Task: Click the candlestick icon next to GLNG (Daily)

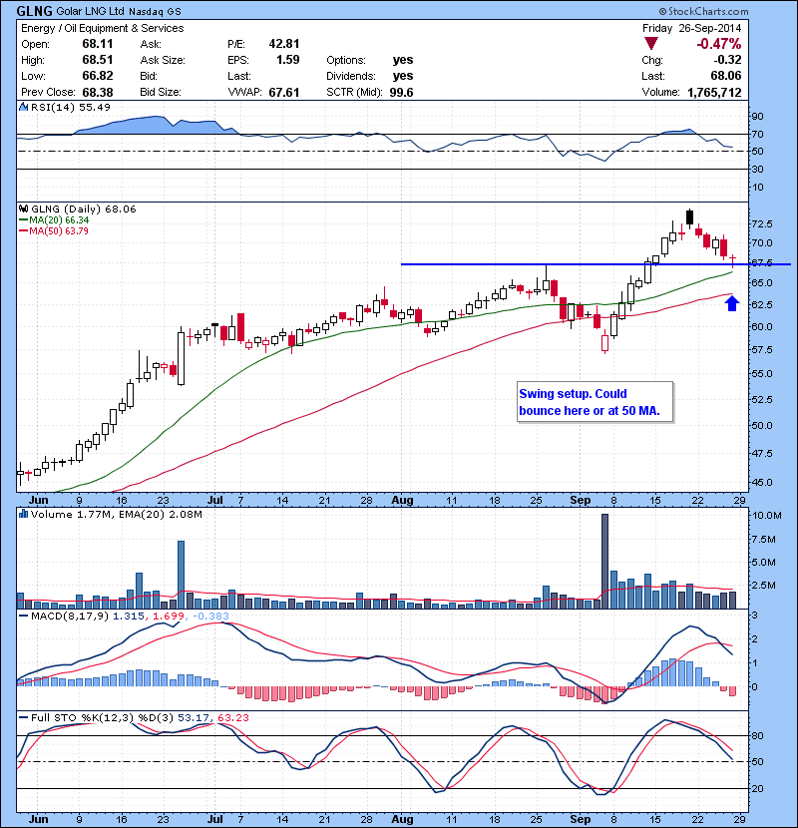Action: tap(23, 209)
